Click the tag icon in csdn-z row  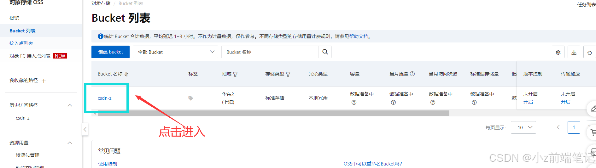[x=190, y=98]
